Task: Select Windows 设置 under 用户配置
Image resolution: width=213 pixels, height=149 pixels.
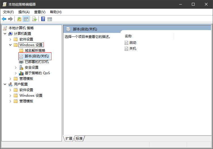Action: pos(31,96)
